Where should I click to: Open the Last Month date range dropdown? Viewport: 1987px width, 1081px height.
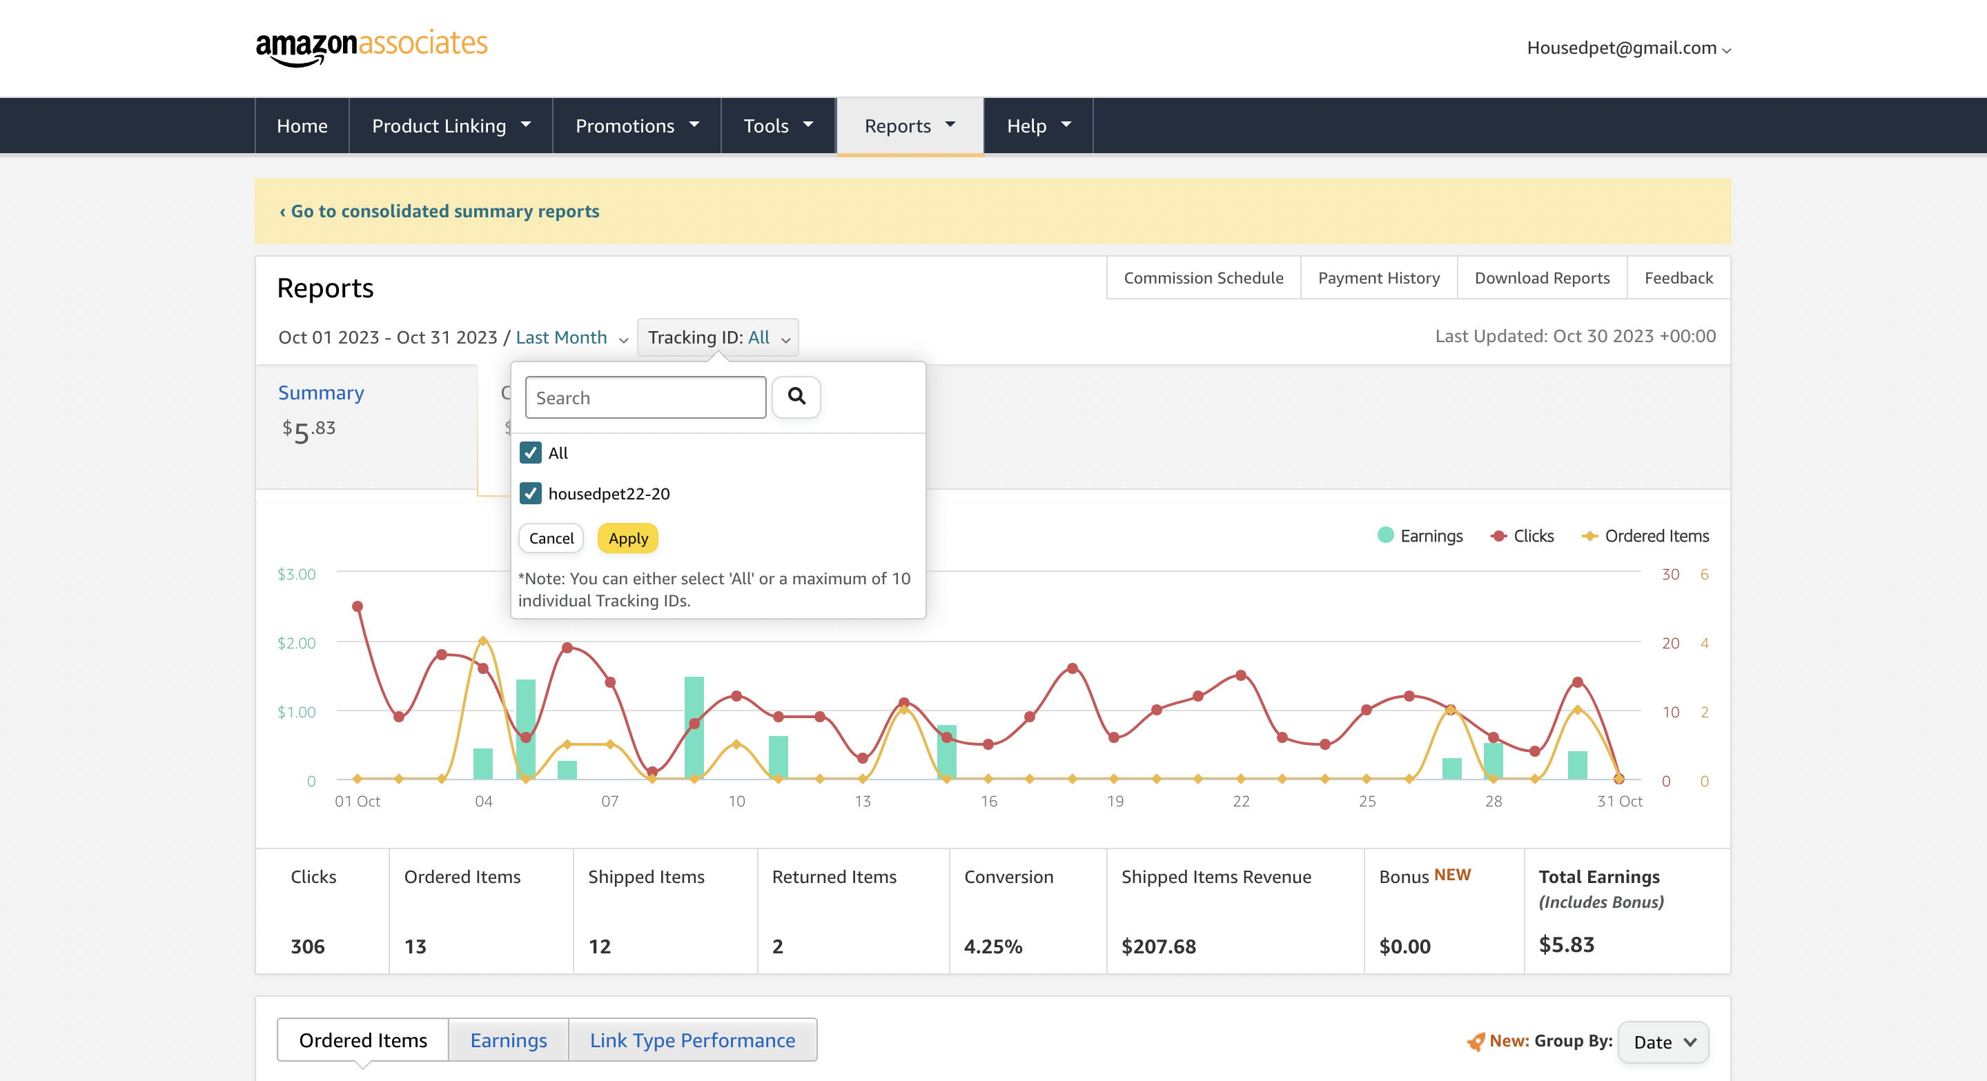(571, 338)
